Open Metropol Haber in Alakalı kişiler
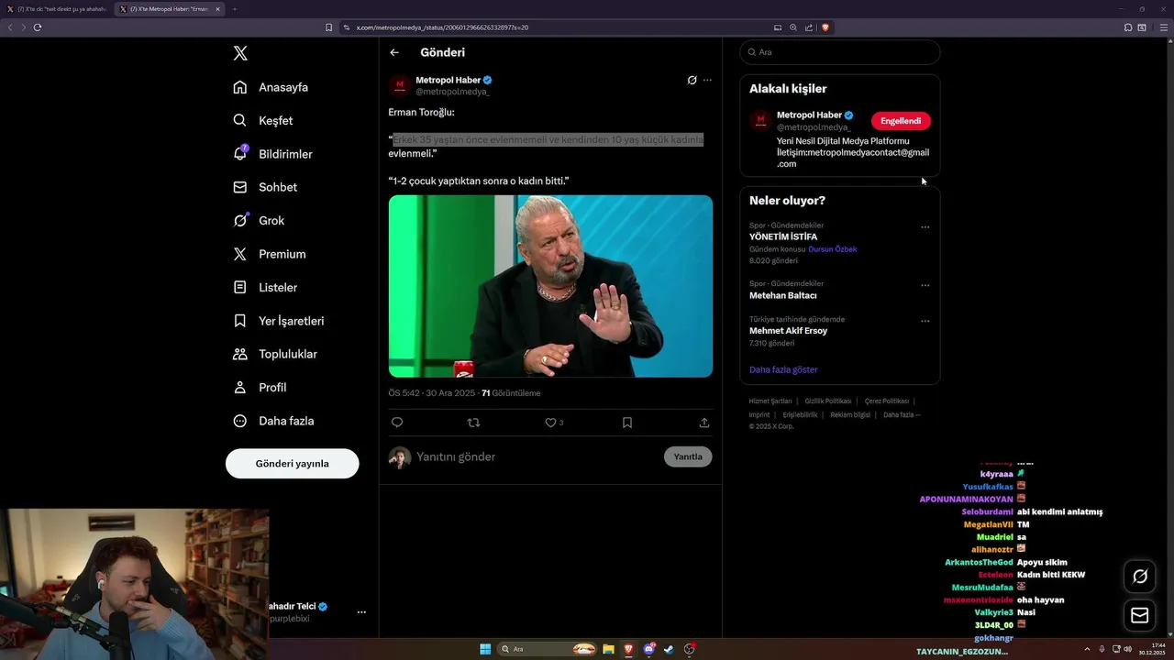Viewport: 1174px width, 660px height. [x=809, y=115]
